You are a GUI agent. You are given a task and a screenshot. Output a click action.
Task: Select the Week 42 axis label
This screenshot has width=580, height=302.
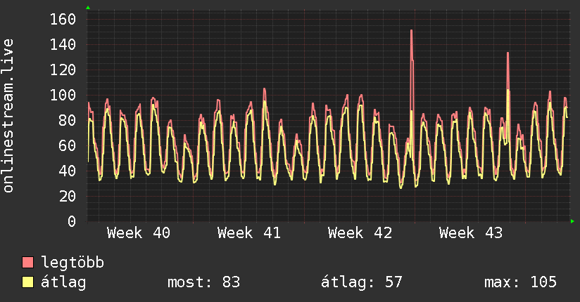pos(360,232)
